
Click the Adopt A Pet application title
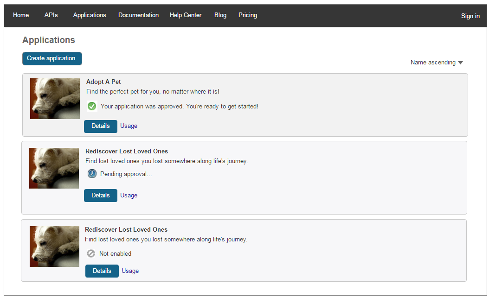coord(103,82)
